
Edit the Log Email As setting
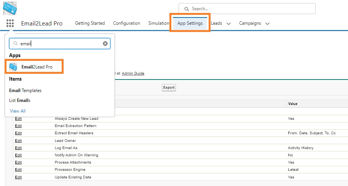pos(18,148)
